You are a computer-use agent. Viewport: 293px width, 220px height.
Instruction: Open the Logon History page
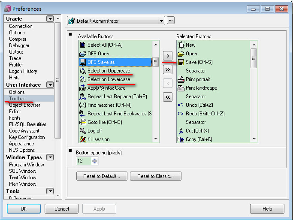tap(23, 71)
